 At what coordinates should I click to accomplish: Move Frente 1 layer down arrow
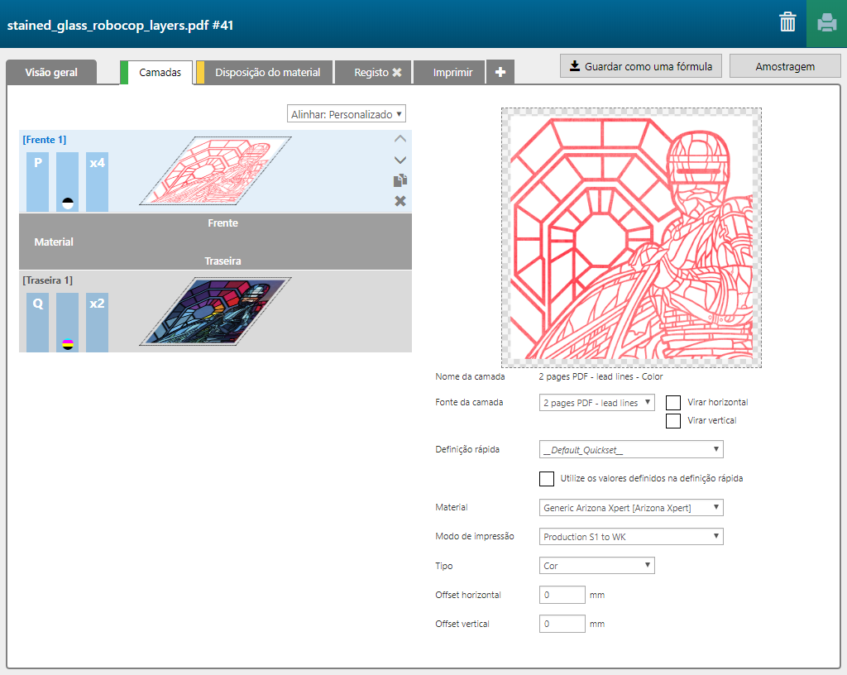pyautogui.click(x=400, y=160)
